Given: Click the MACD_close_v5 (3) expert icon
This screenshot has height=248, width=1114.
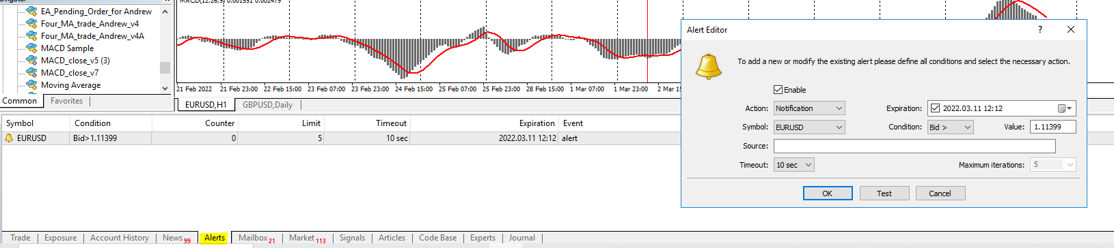Looking at the screenshot, I should coord(31,60).
